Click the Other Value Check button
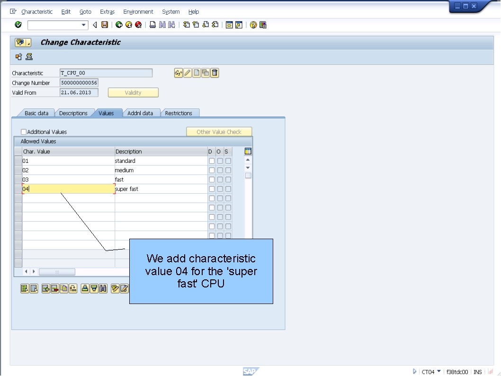 219,131
